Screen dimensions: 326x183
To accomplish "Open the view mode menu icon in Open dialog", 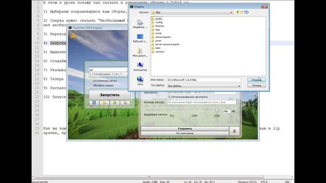I will (x=247, y=12).
